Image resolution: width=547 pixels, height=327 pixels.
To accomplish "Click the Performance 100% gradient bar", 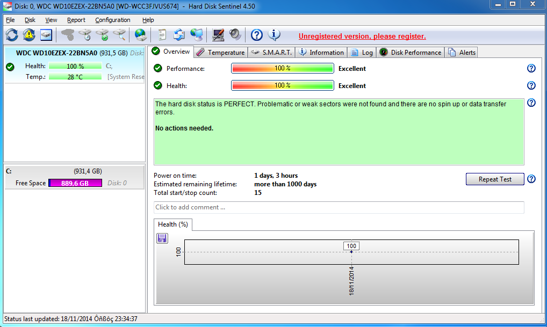I will tap(283, 68).
